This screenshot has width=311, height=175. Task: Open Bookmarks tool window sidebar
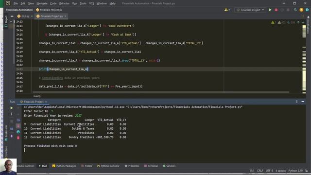point(6,133)
